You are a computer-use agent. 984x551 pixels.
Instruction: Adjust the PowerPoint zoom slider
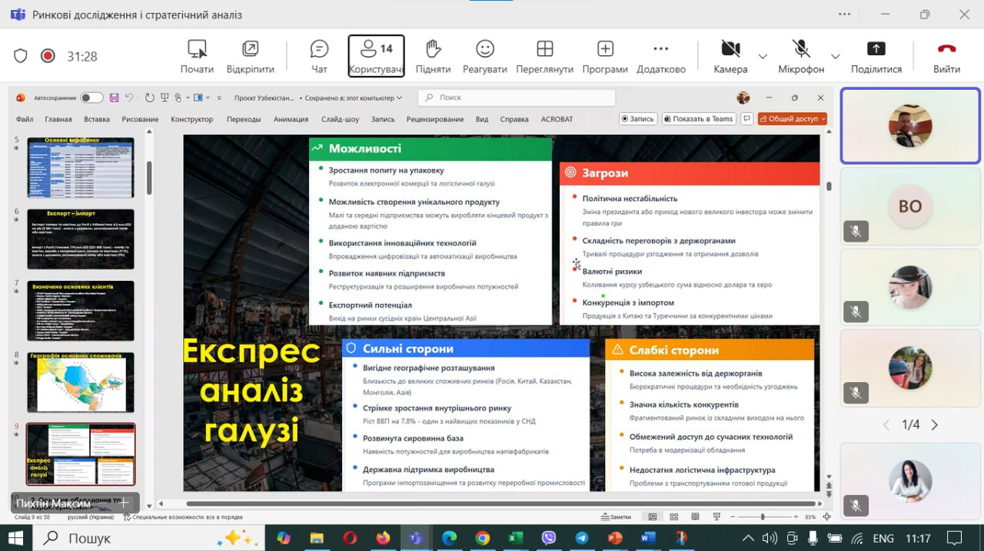tap(763, 516)
